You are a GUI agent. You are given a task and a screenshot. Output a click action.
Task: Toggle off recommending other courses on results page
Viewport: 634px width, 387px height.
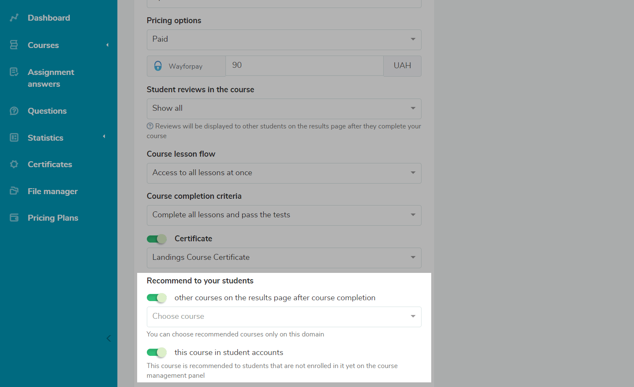click(x=157, y=298)
